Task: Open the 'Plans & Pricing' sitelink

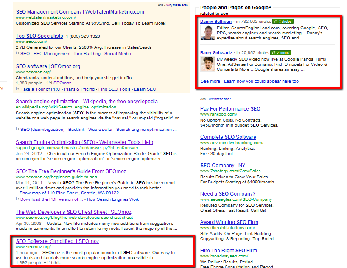Action: point(79,89)
